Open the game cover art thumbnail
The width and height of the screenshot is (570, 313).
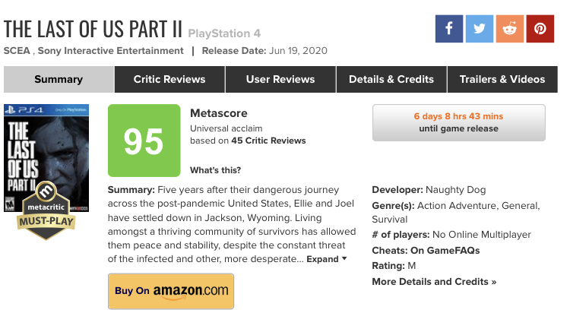pyautogui.click(x=46, y=158)
